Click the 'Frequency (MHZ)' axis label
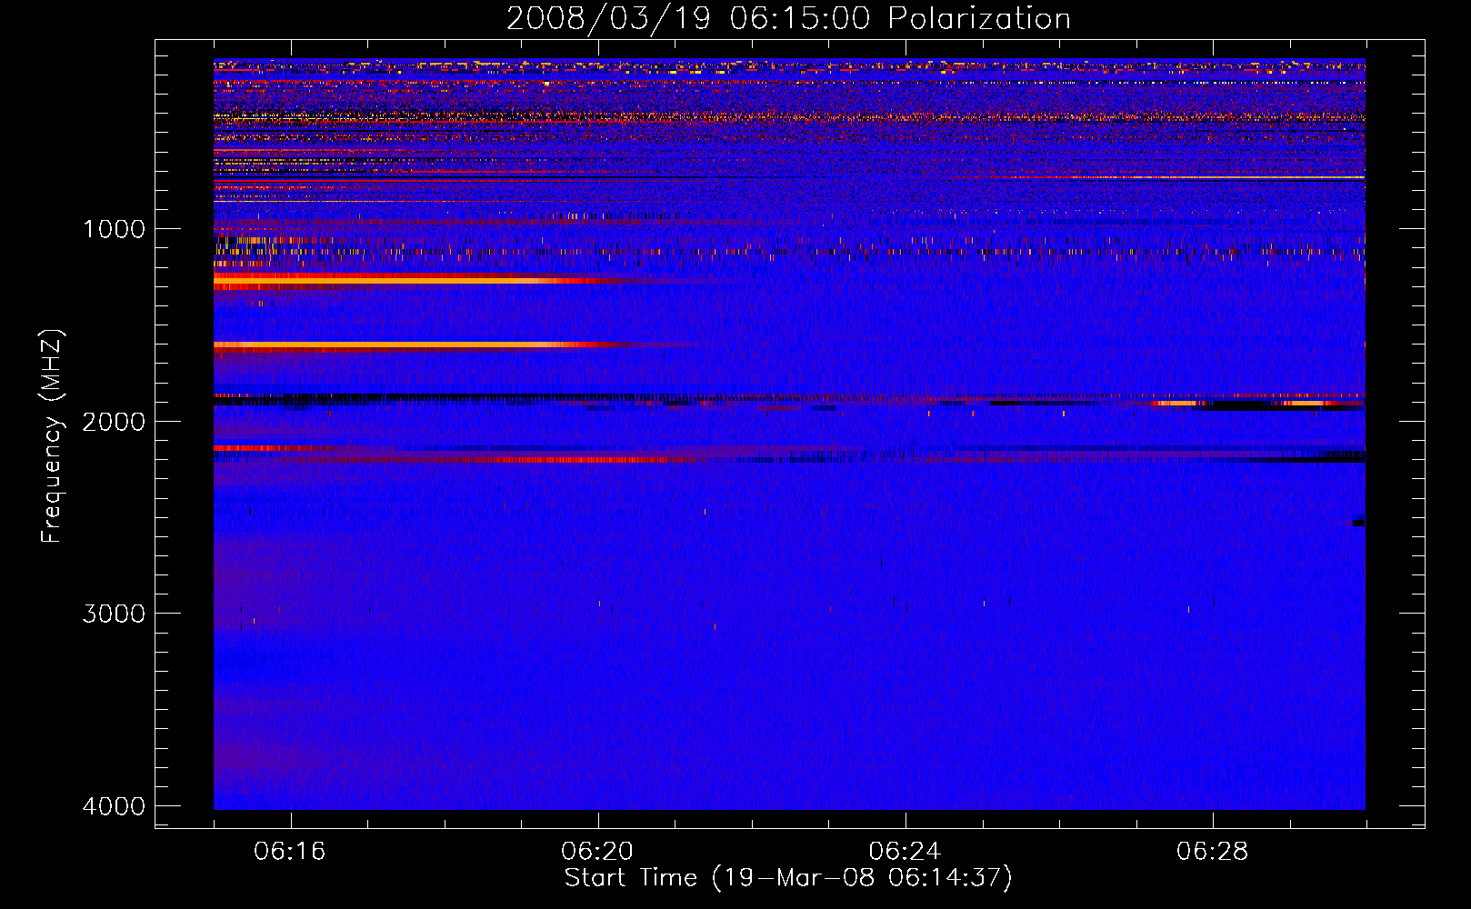The height and width of the screenshot is (909, 1471). (x=52, y=436)
